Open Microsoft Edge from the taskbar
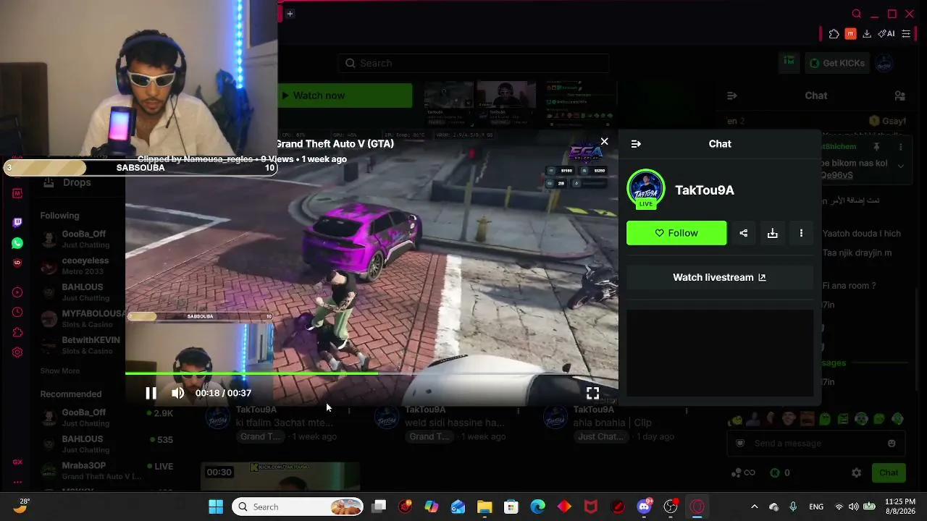Viewport: 927px width, 521px height. [538, 507]
